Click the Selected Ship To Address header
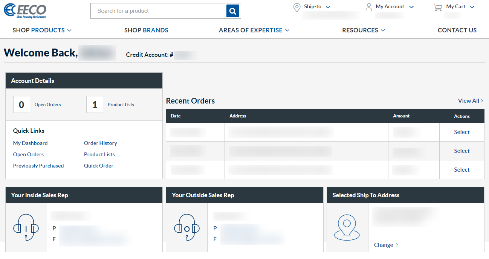The width and height of the screenshot is (489, 259). click(x=405, y=195)
